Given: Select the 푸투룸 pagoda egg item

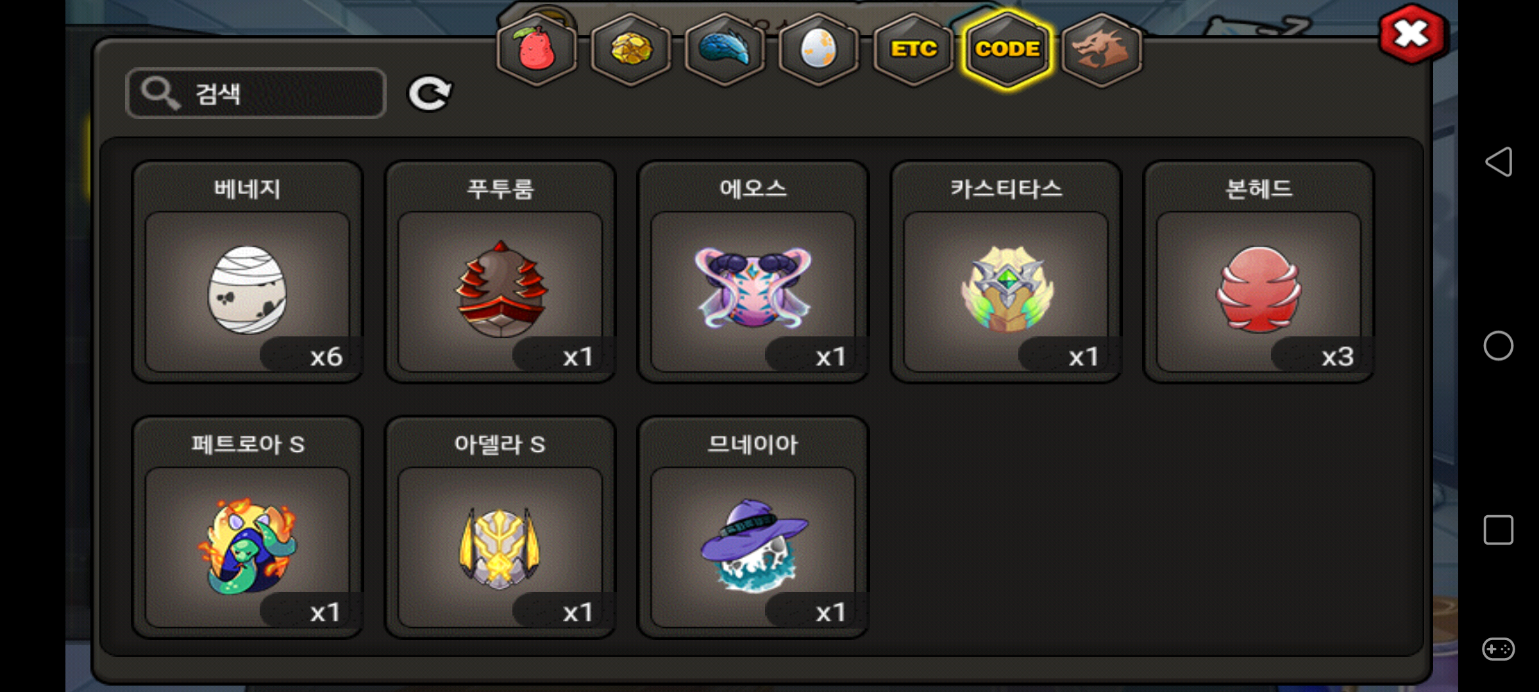Looking at the screenshot, I should 500,272.
